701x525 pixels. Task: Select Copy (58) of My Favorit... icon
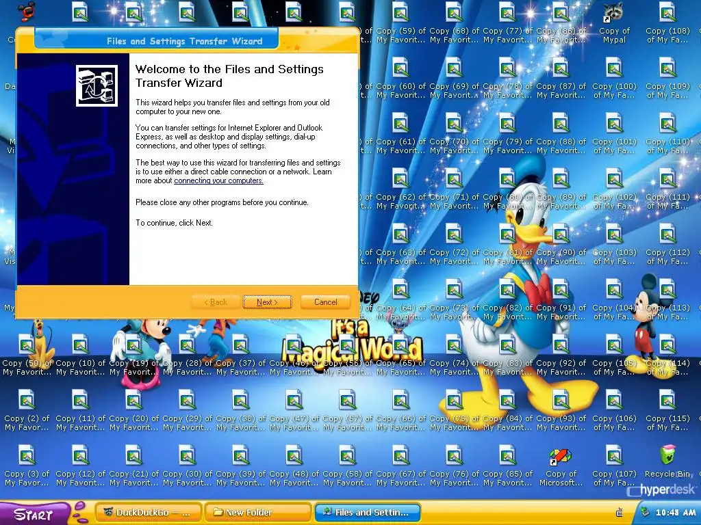tap(347, 455)
